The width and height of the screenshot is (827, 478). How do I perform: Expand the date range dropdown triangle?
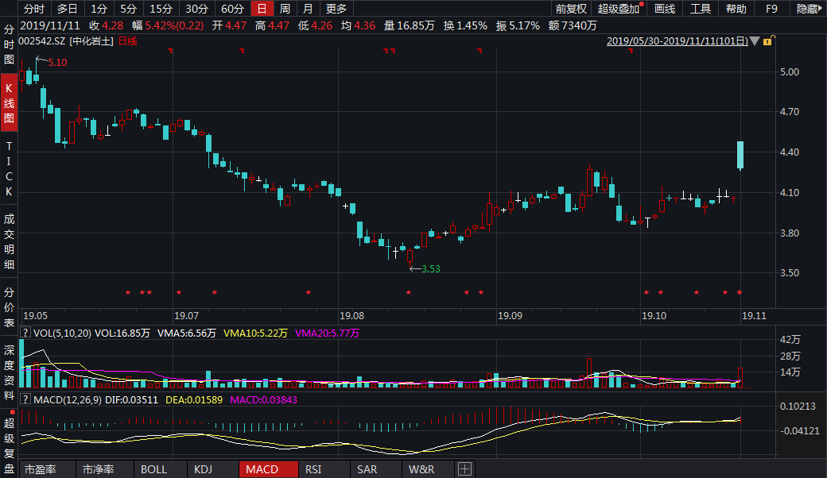point(755,41)
